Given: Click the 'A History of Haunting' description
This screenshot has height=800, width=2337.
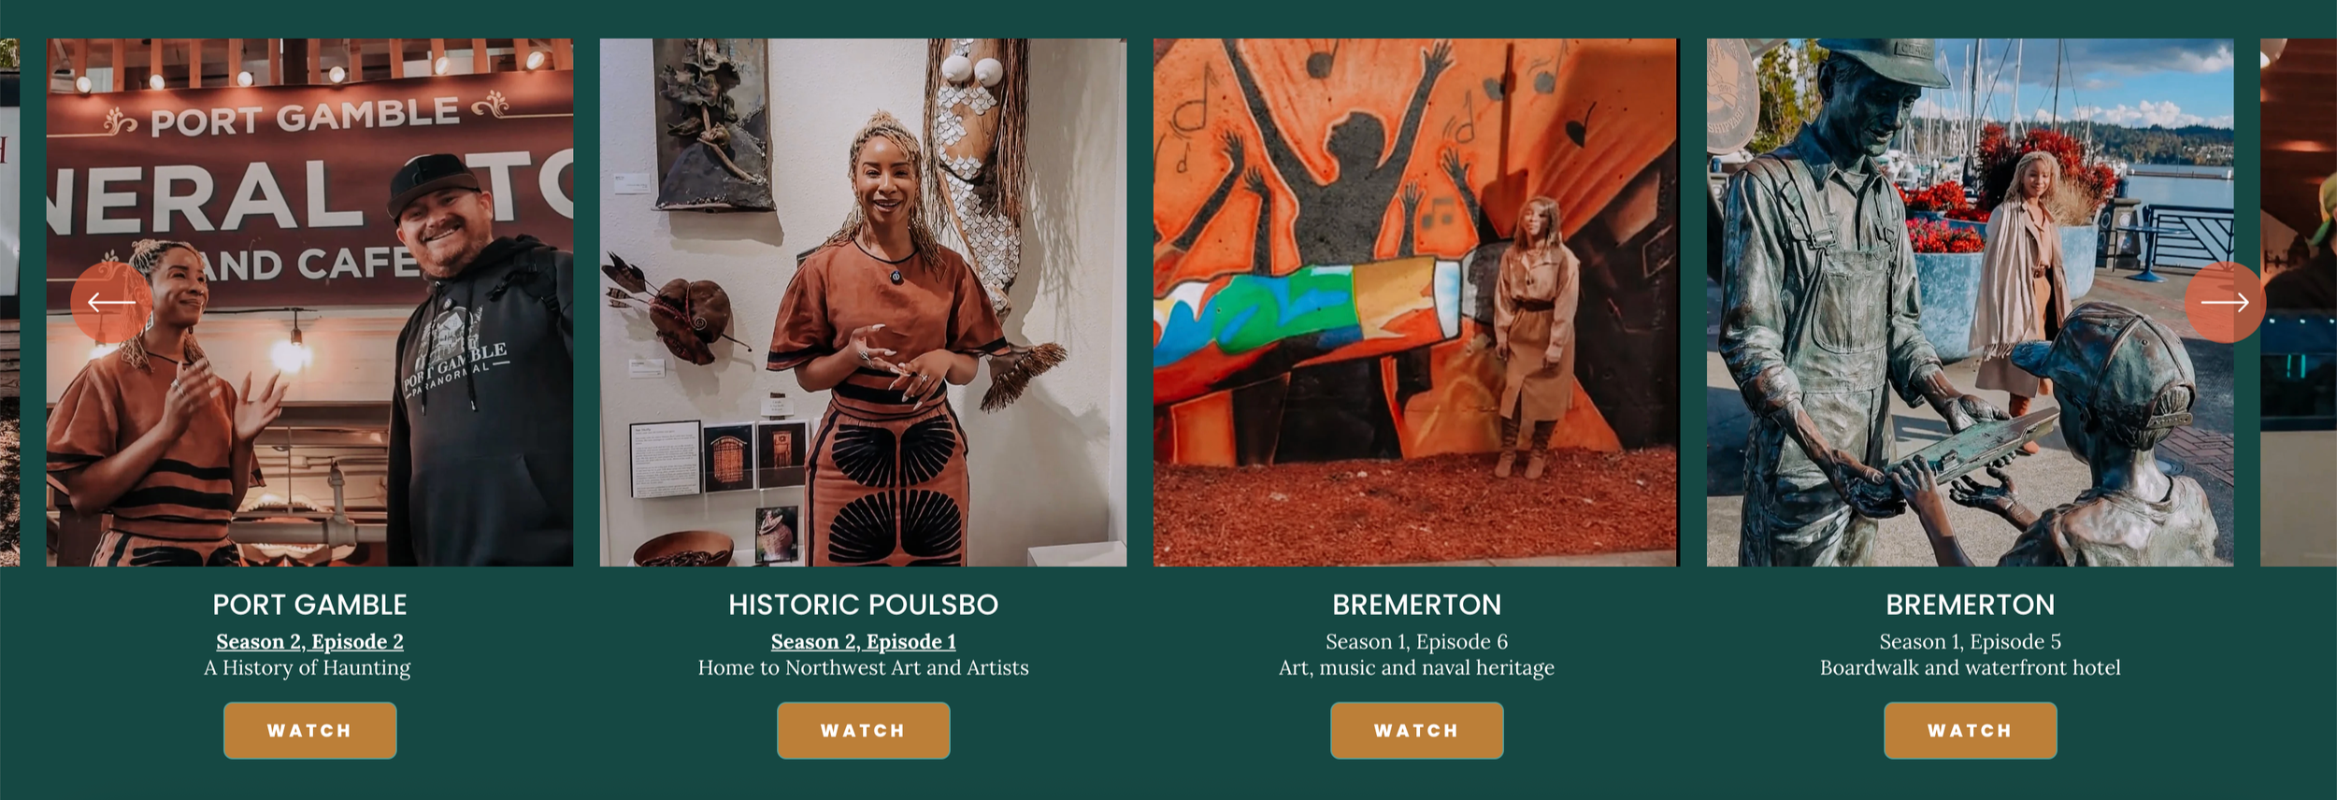Looking at the screenshot, I should [x=308, y=667].
